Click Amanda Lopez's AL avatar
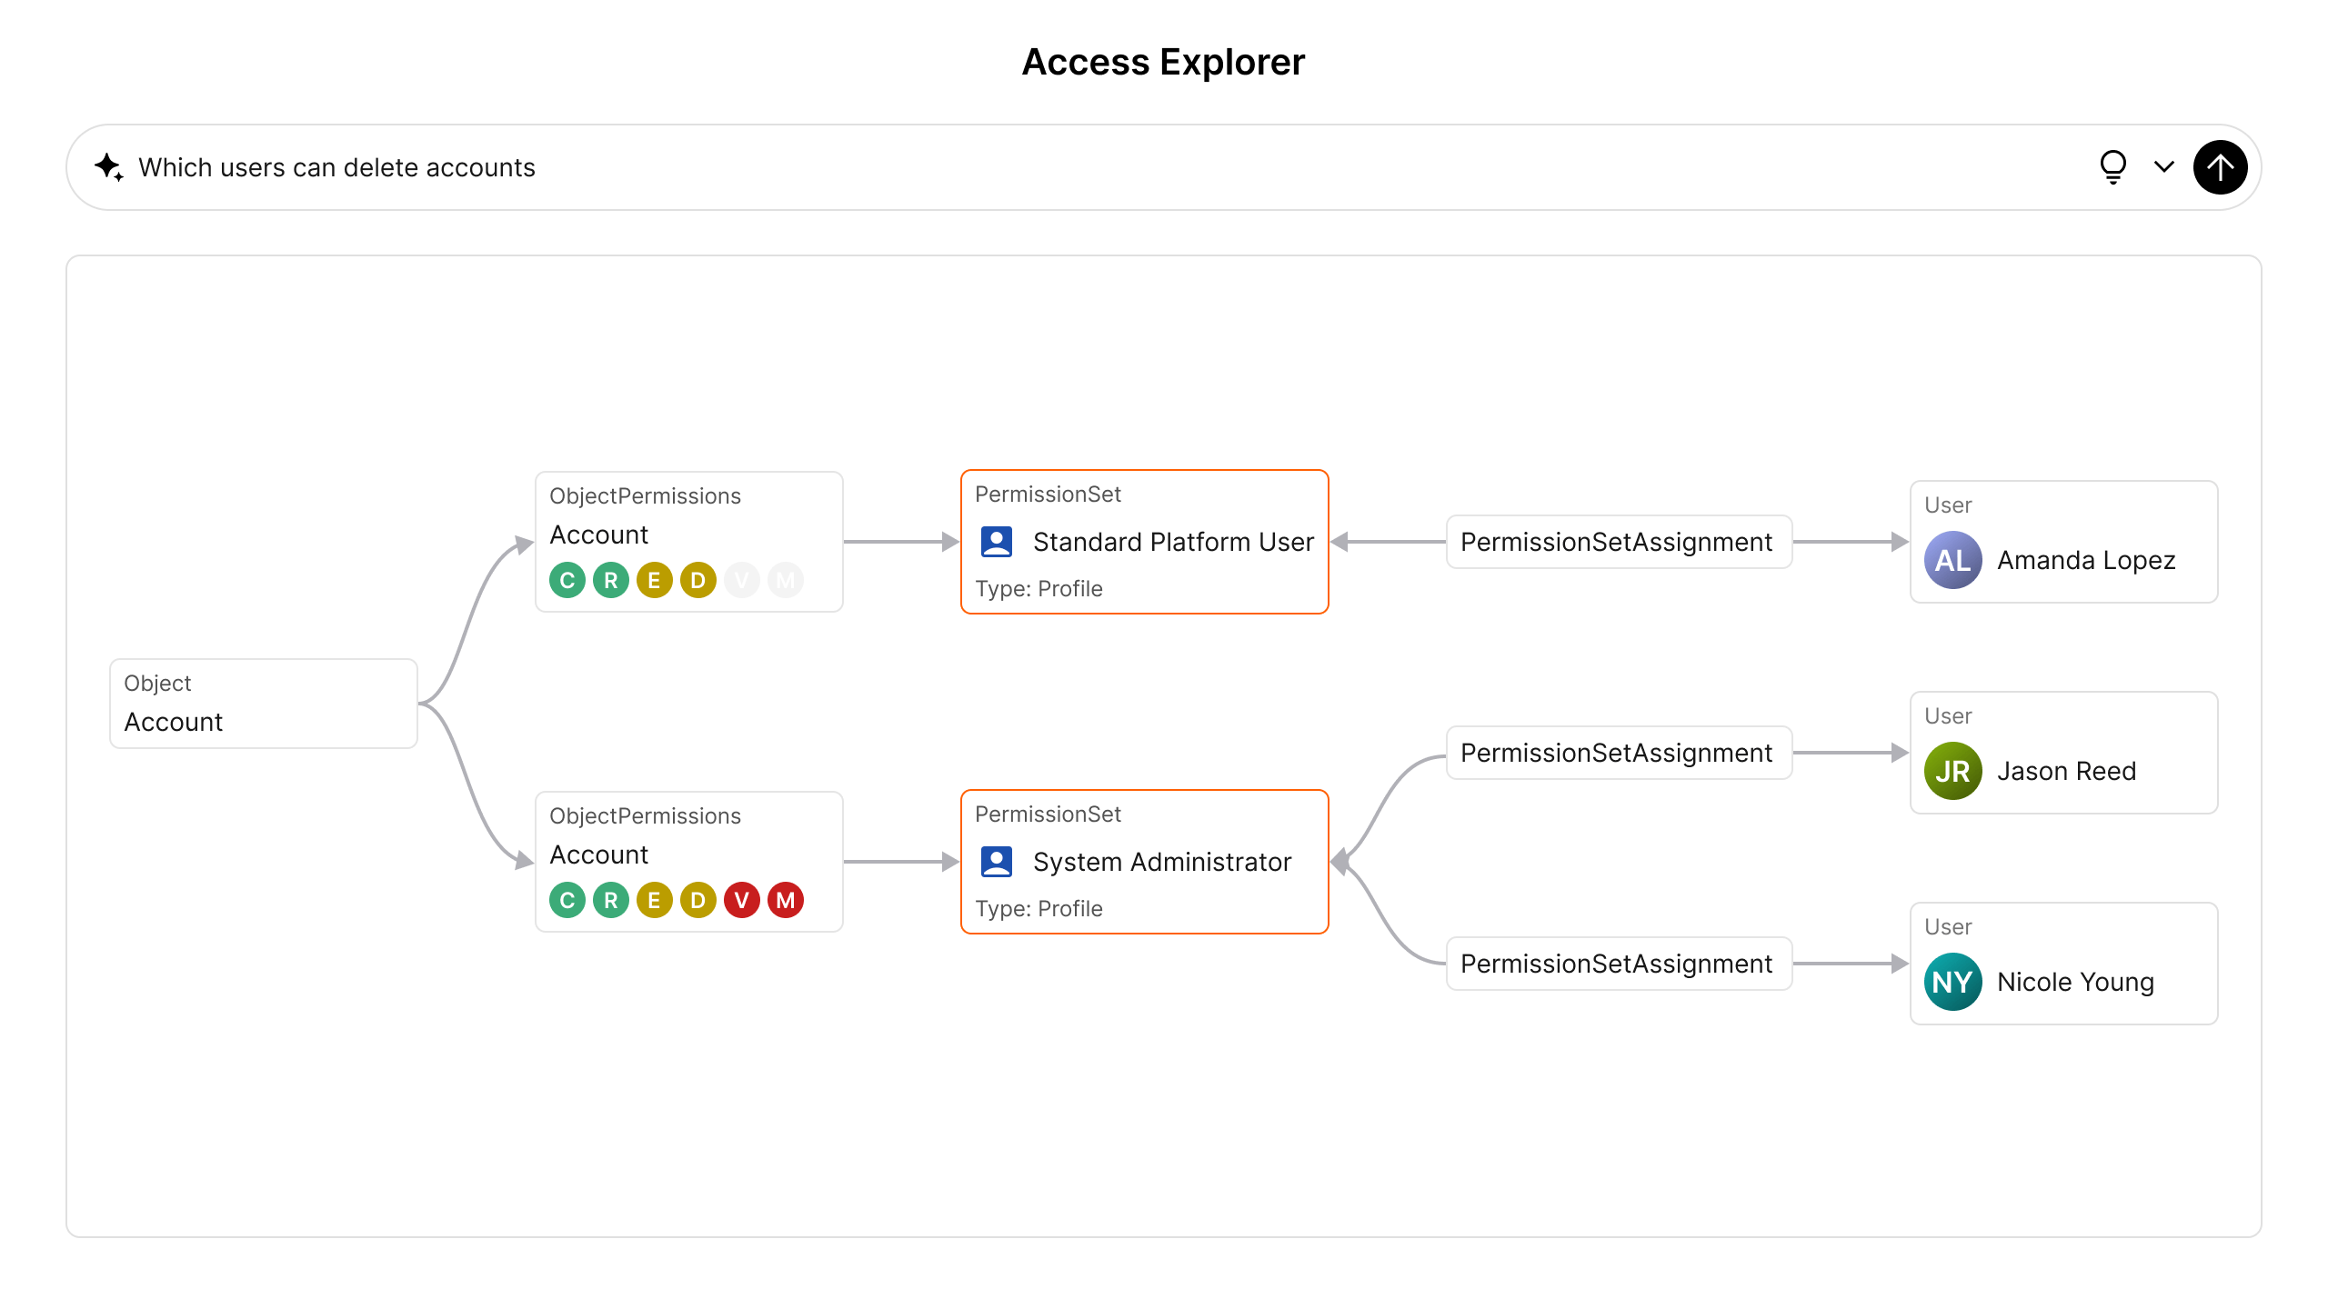This screenshot has height=1309, width=2328. [1952, 560]
